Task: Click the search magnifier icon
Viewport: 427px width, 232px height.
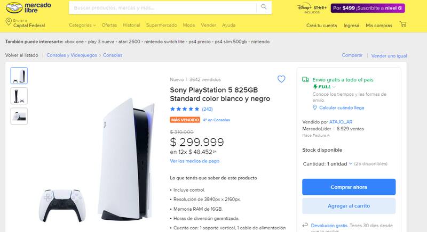Action: [264, 7]
